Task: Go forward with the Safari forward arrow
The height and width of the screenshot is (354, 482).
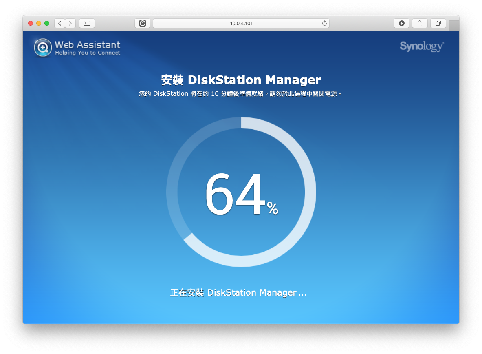Action: 70,23
